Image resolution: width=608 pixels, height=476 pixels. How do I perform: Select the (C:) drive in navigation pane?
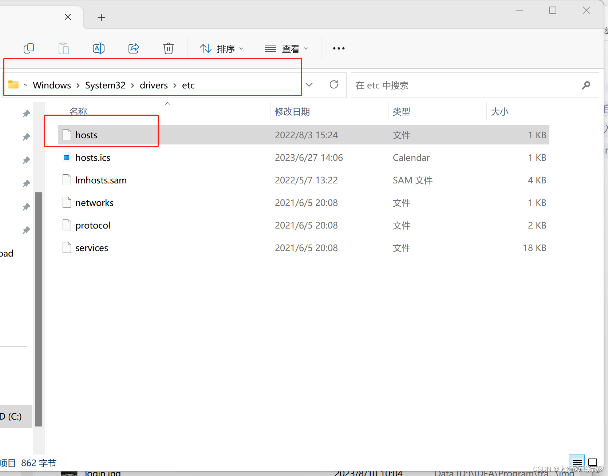pyautogui.click(x=16, y=416)
